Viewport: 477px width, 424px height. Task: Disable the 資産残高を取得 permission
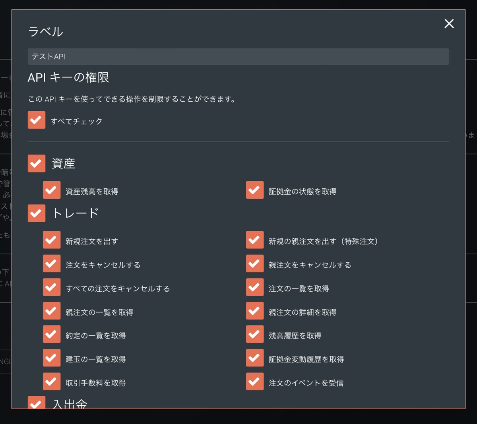point(52,190)
